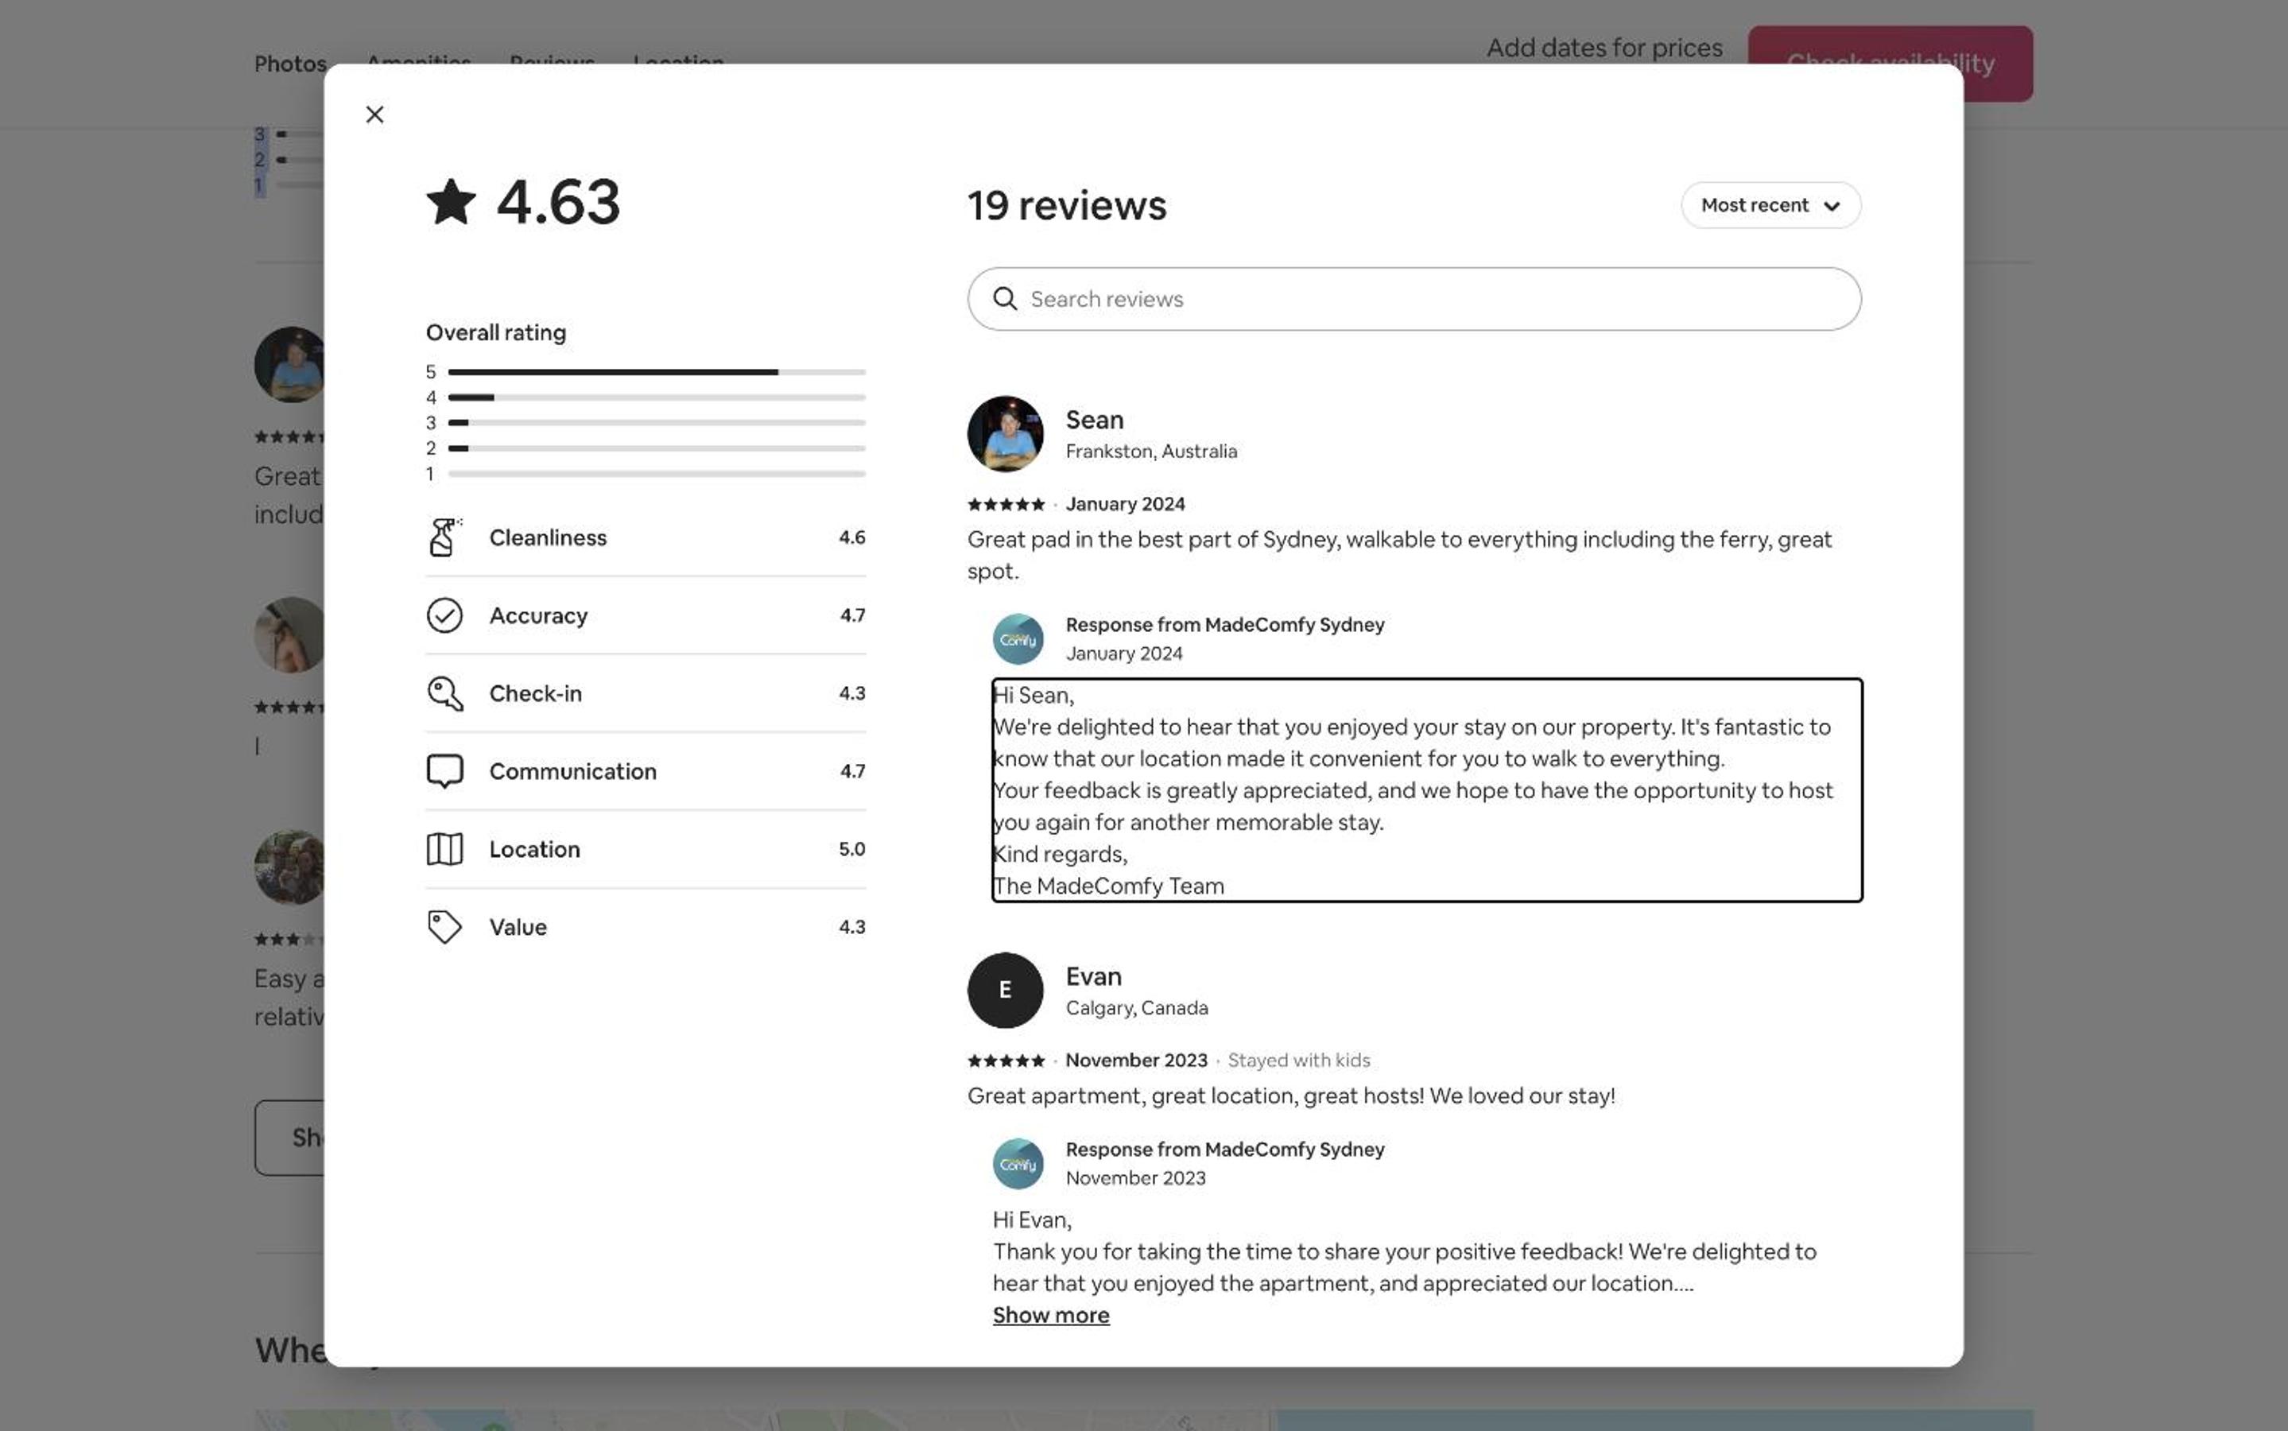Image resolution: width=2288 pixels, height=1431 pixels.
Task: Click the Value price tag icon
Action: click(444, 926)
